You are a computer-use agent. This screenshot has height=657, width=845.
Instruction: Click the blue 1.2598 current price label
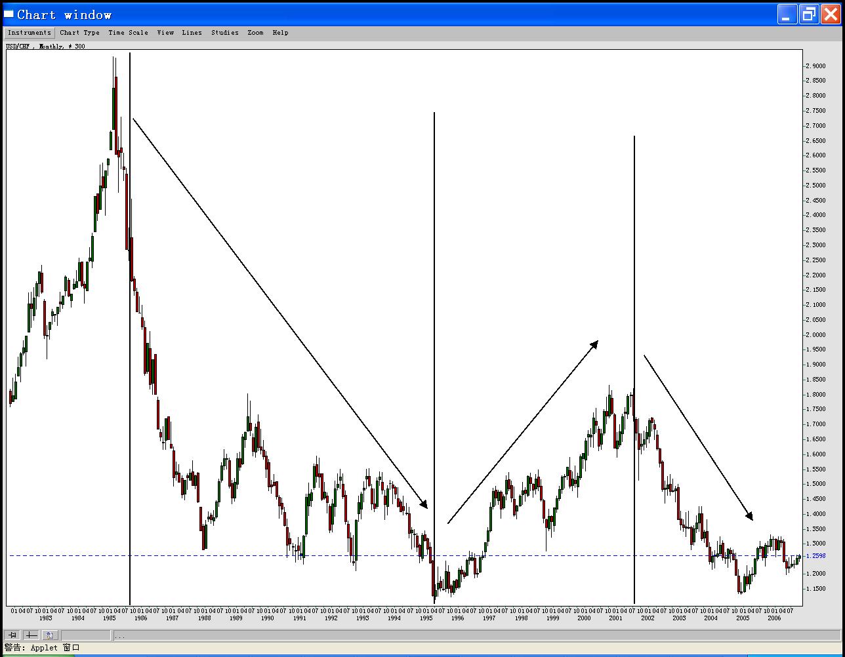coord(817,556)
